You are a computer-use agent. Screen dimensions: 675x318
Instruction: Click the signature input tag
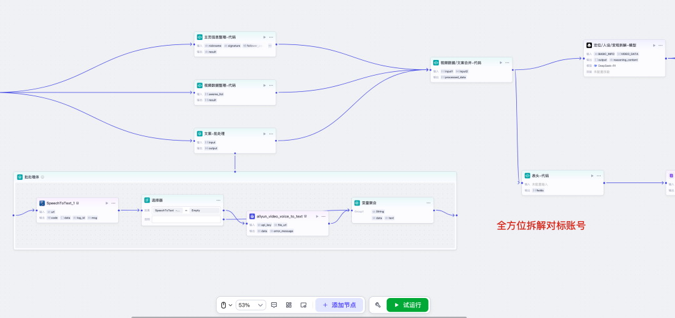pos(232,46)
